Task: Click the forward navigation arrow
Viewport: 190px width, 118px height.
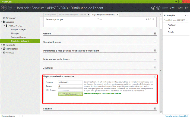Action: click(10, 8)
